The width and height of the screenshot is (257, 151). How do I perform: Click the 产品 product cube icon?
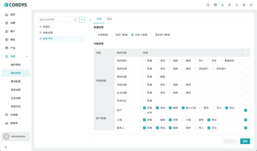(6, 48)
